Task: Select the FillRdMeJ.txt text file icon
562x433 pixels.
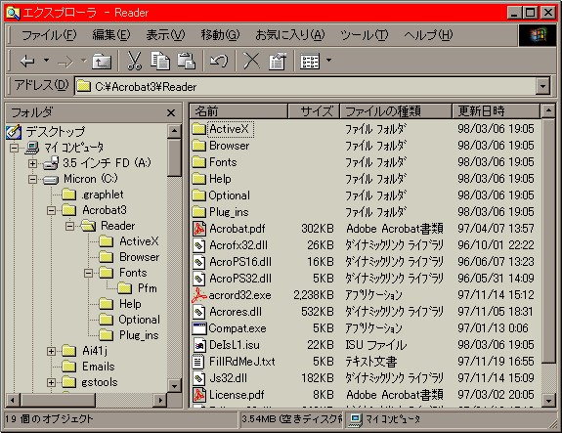Action: (x=198, y=362)
